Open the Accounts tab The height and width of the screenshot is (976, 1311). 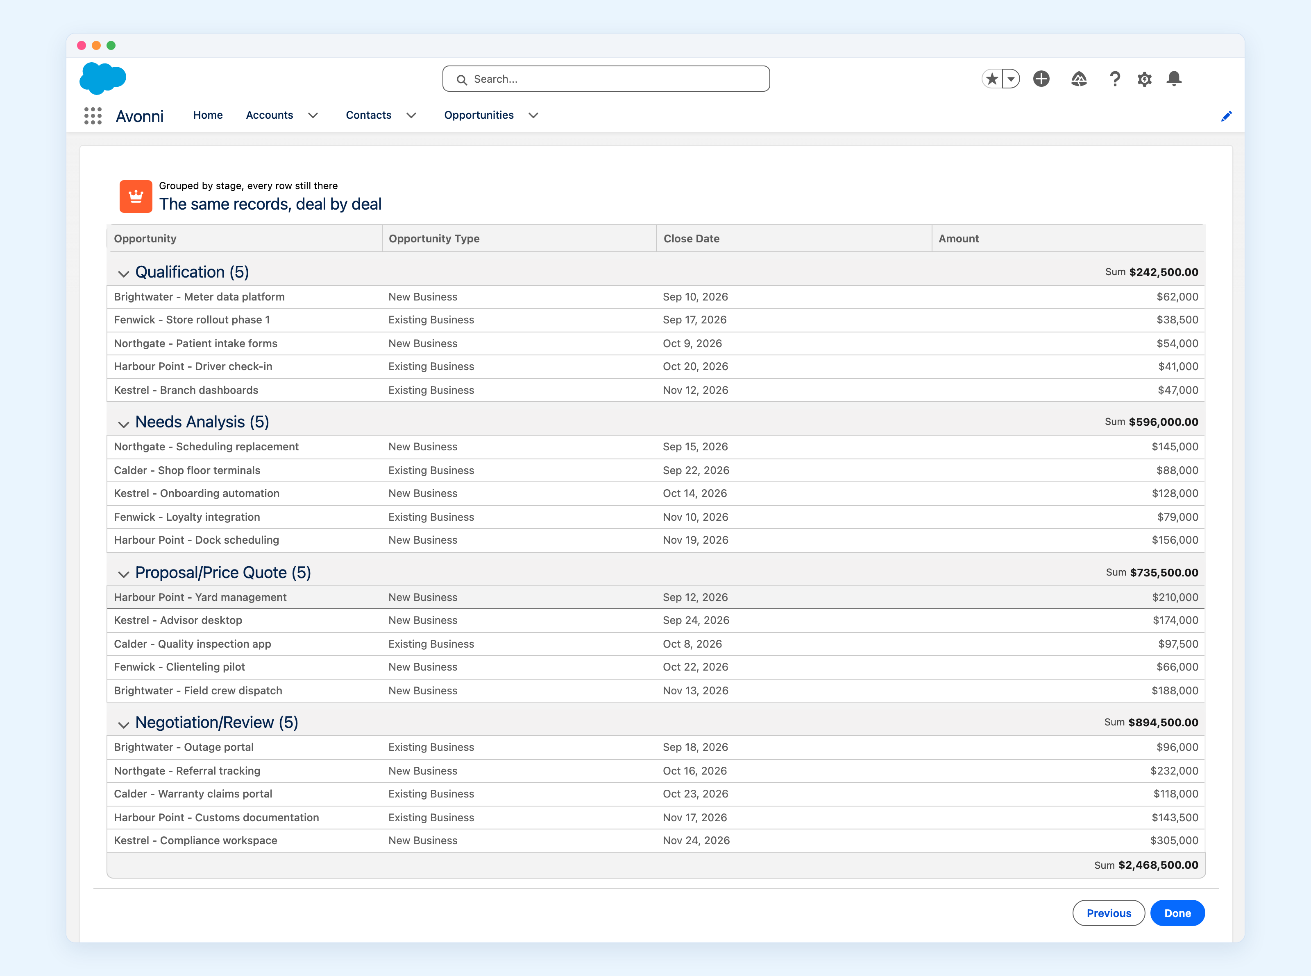tap(270, 115)
